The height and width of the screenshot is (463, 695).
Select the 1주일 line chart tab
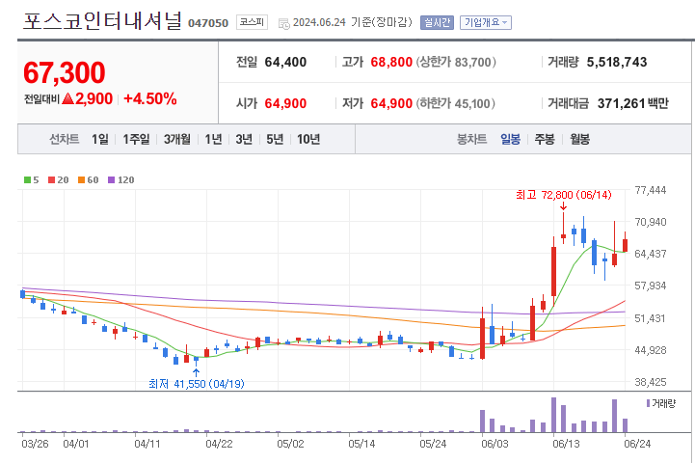(136, 139)
